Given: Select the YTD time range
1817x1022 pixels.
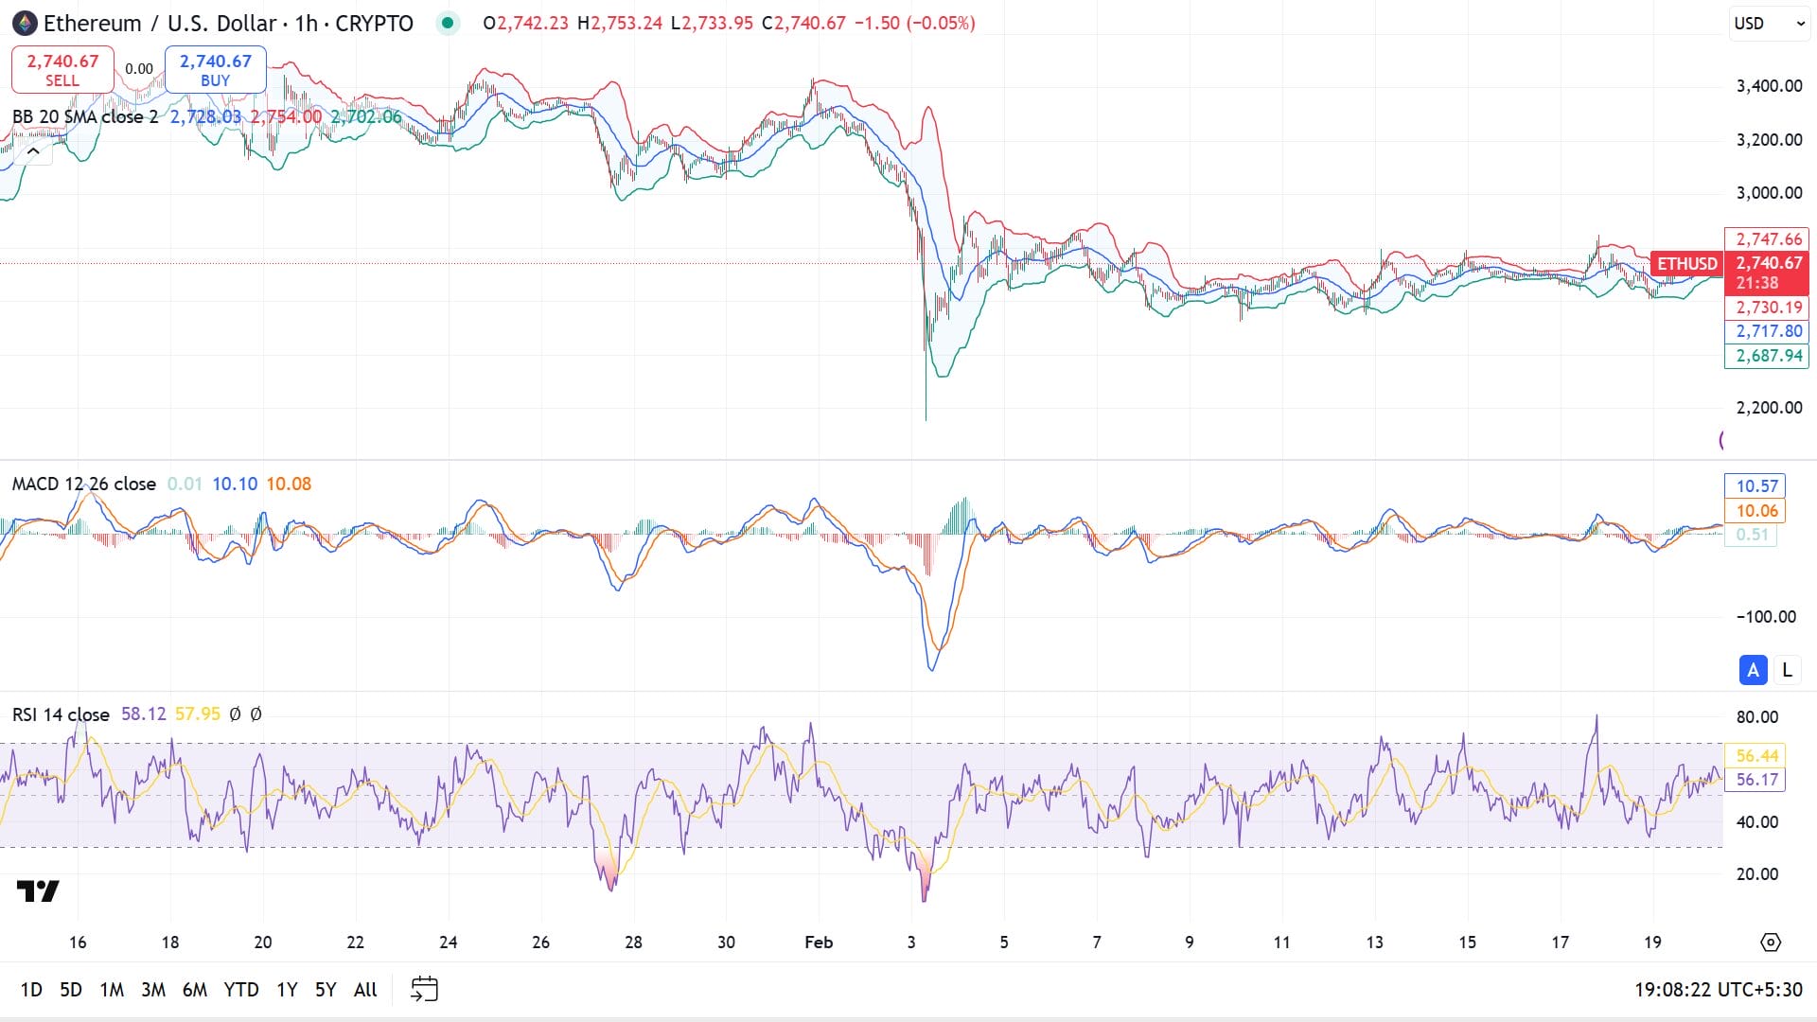Looking at the screenshot, I should [x=241, y=989].
